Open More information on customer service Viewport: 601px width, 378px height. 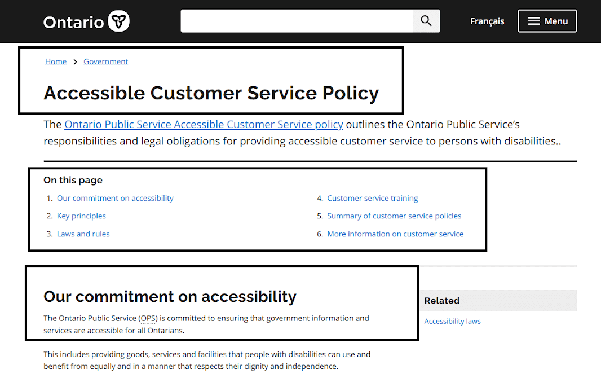click(x=395, y=234)
